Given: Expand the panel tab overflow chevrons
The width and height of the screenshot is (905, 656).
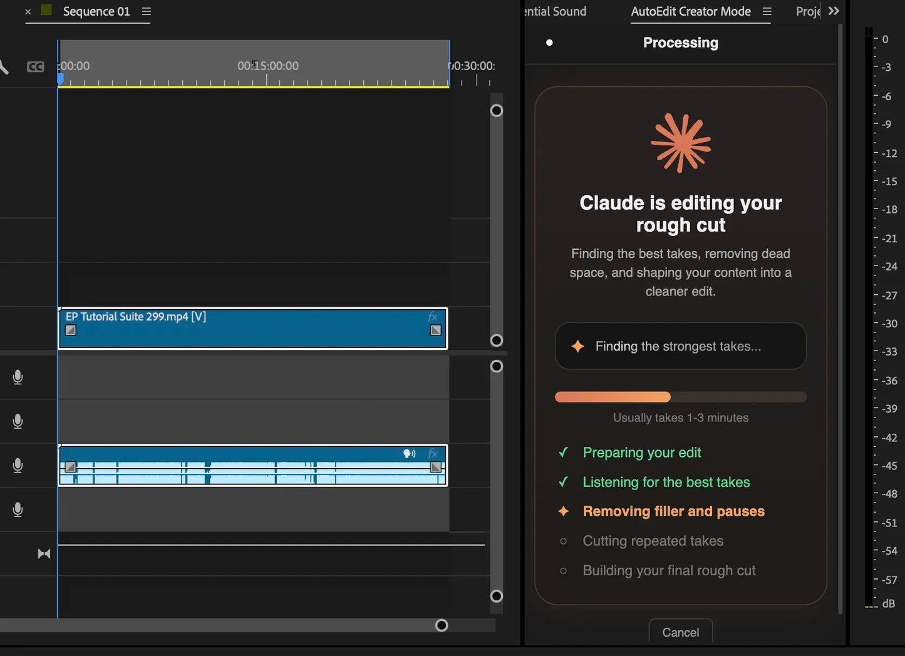Looking at the screenshot, I should pyautogui.click(x=834, y=11).
